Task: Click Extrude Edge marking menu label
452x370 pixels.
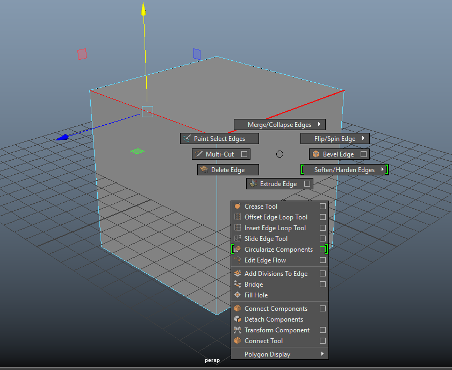Action: (x=278, y=184)
